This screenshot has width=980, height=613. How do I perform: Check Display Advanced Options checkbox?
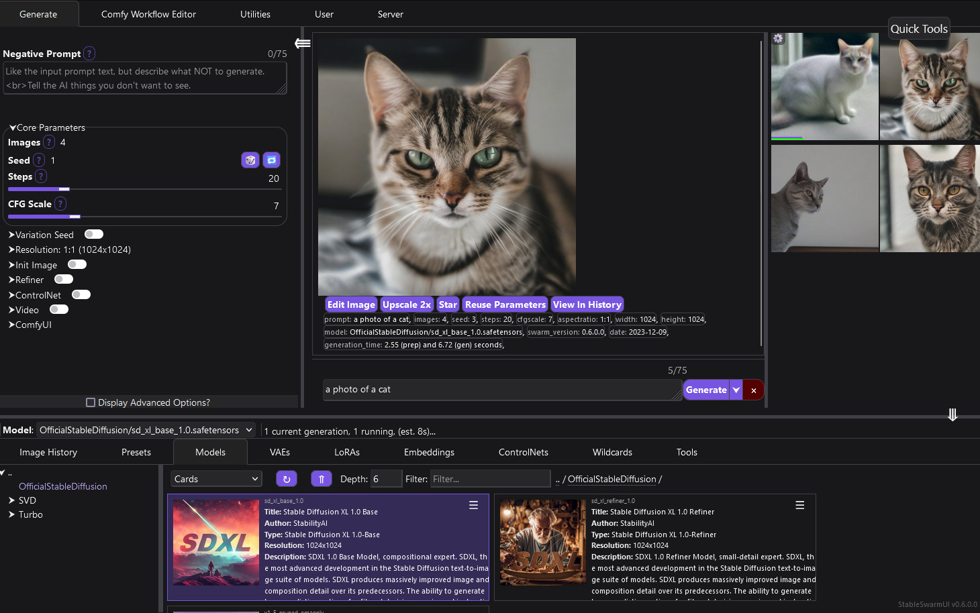pyautogui.click(x=91, y=402)
